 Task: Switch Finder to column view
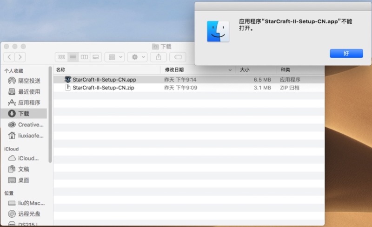tap(84, 57)
